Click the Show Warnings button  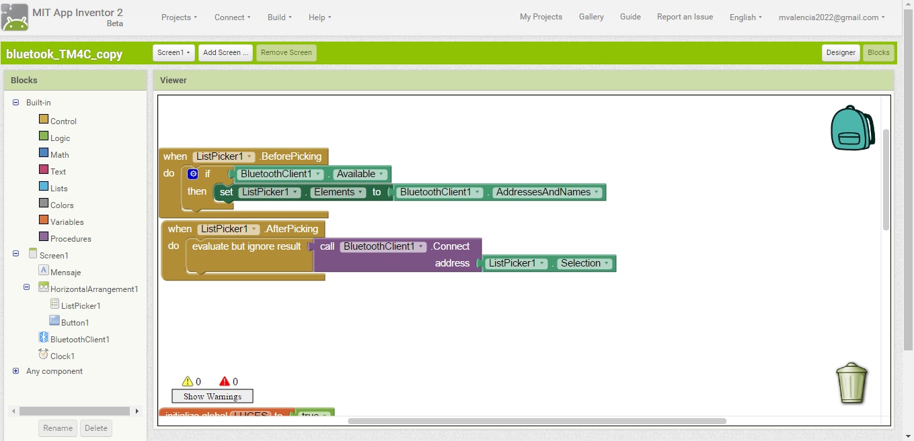click(213, 397)
